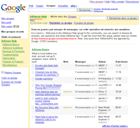Star the 'need to start a blog' topic
The height and width of the screenshot is (128, 140).
[x=33, y=98]
